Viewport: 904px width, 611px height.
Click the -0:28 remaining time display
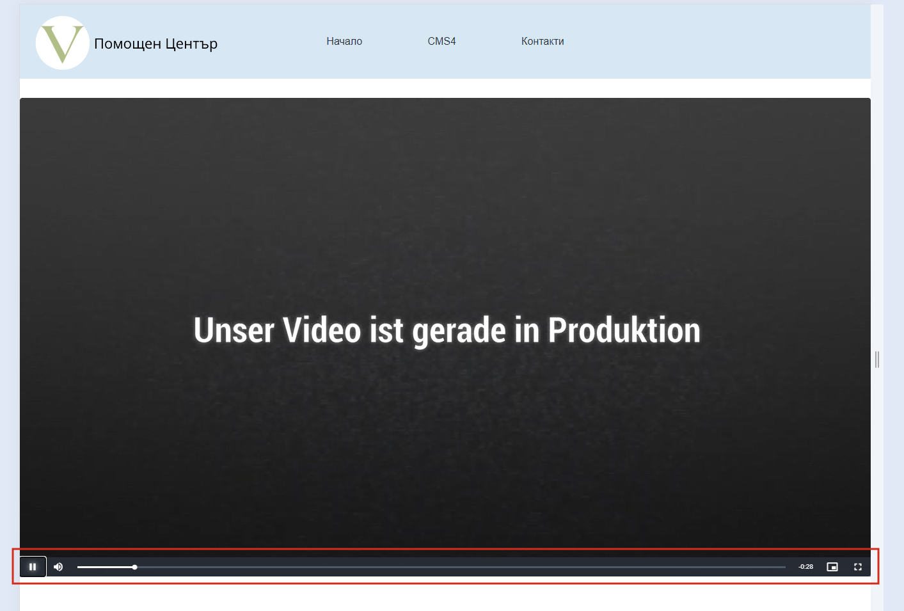[805, 567]
